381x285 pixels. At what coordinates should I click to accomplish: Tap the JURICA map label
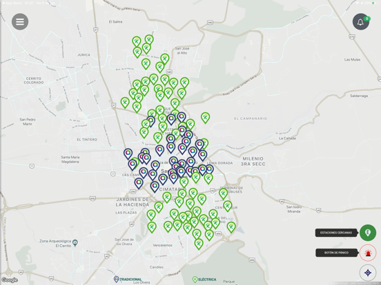coord(84,55)
